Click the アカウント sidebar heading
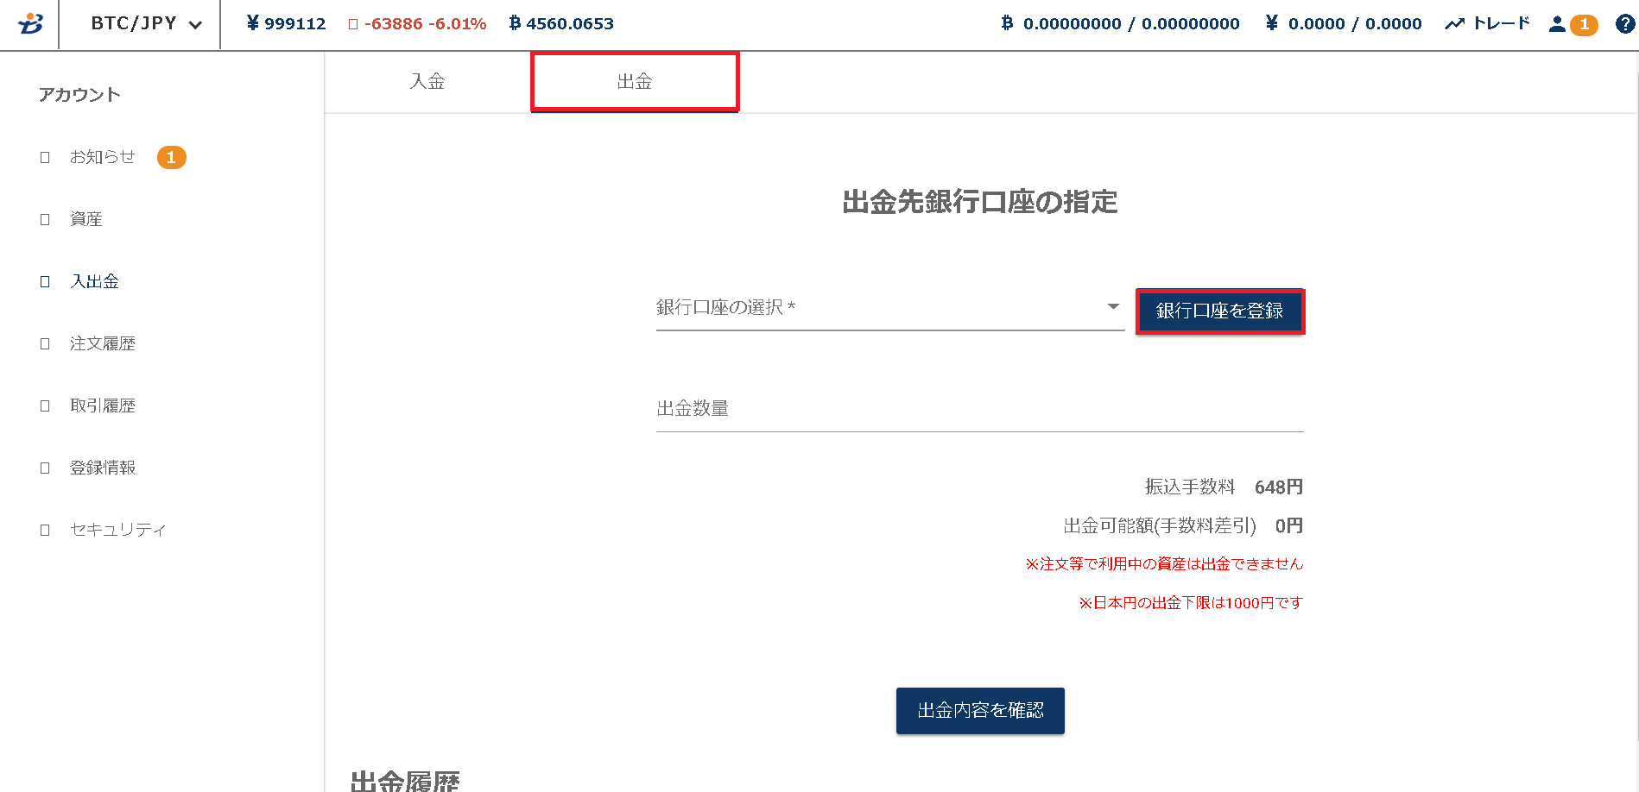Screen dimensions: 1639x792 coord(79,95)
